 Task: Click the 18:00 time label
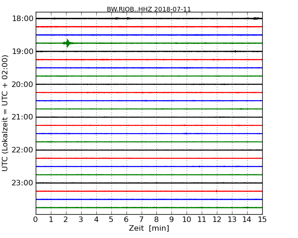[x=22, y=19]
